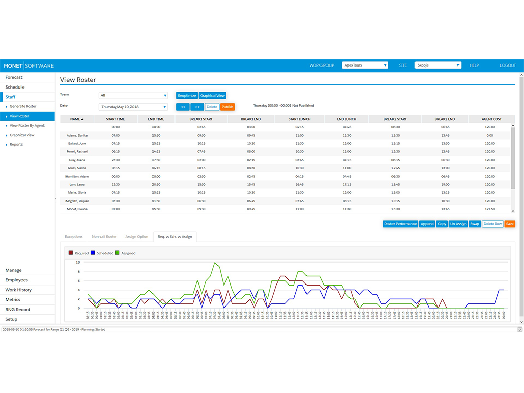Click Reoptimize to regenerate the schedule
Viewport: 524px width, 393px height.
point(186,95)
